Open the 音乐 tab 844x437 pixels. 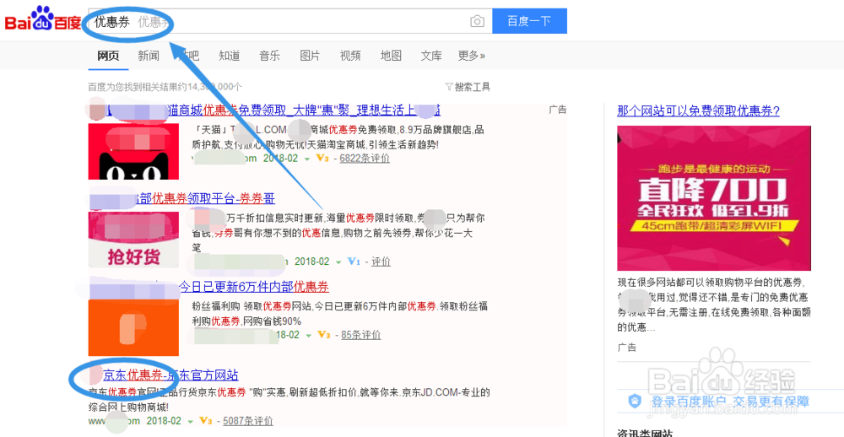270,56
